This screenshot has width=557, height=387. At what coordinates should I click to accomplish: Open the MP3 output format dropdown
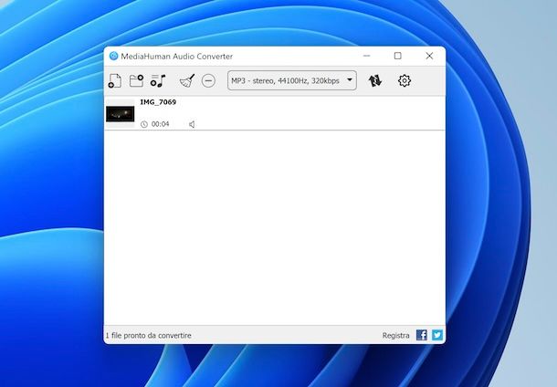pyautogui.click(x=292, y=80)
